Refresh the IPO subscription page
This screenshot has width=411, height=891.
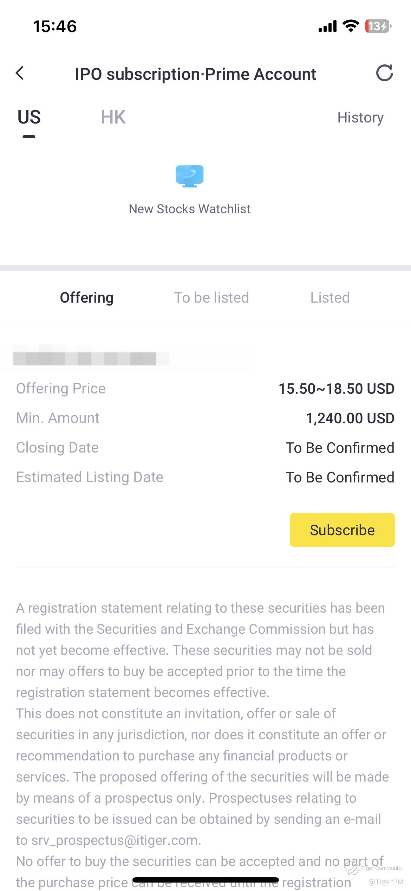(x=384, y=73)
